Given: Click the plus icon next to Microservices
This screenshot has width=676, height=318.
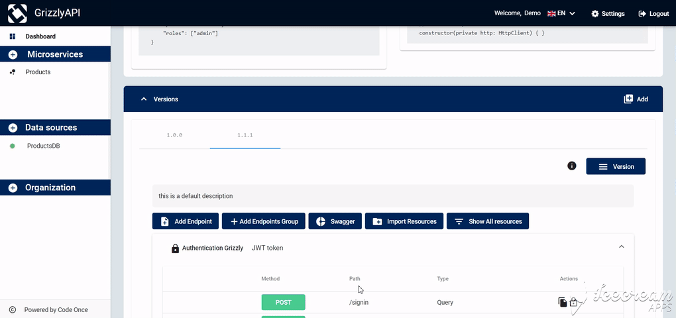Looking at the screenshot, I should 13,55.
